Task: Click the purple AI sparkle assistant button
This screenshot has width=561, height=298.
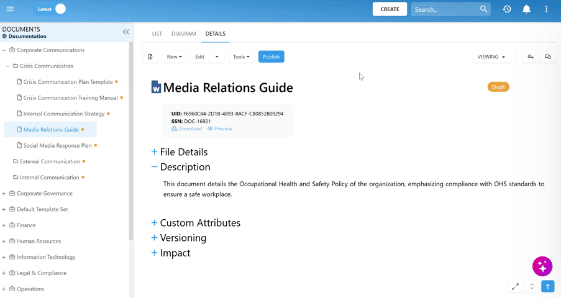Action: 542,266
